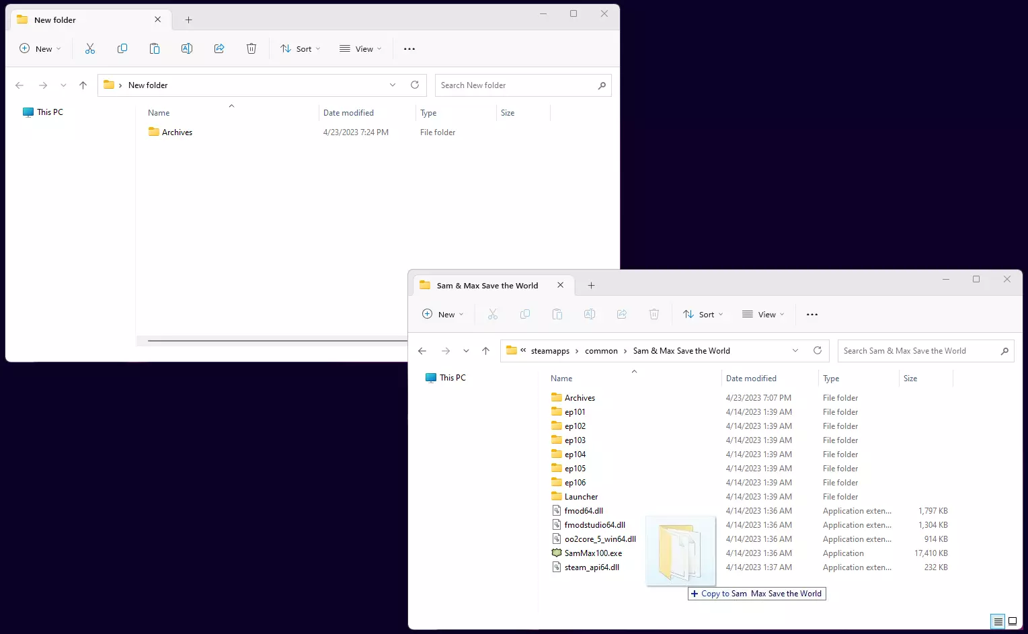Screen dimensions: 1028x634
Task: Click the Search New folder box
Action: tap(523, 85)
